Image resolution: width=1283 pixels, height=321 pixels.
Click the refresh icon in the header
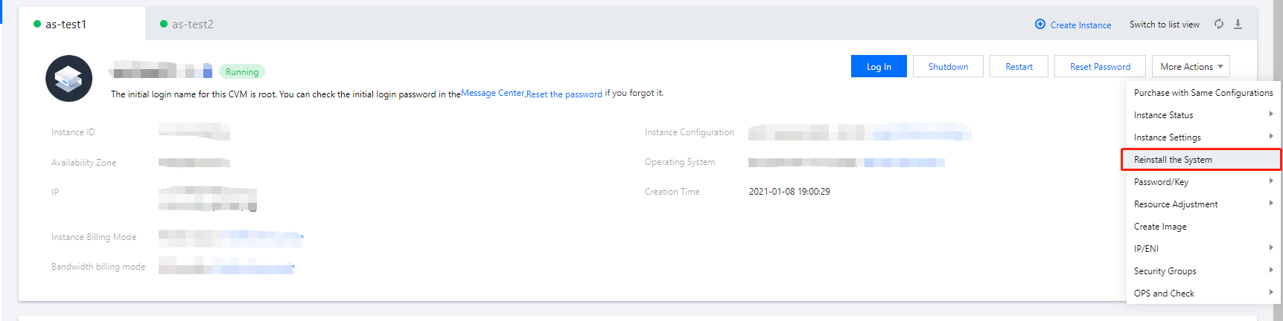click(x=1219, y=24)
